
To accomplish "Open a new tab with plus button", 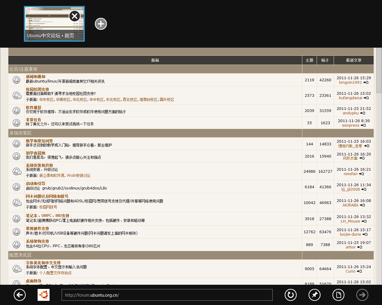I will tap(101, 24).
